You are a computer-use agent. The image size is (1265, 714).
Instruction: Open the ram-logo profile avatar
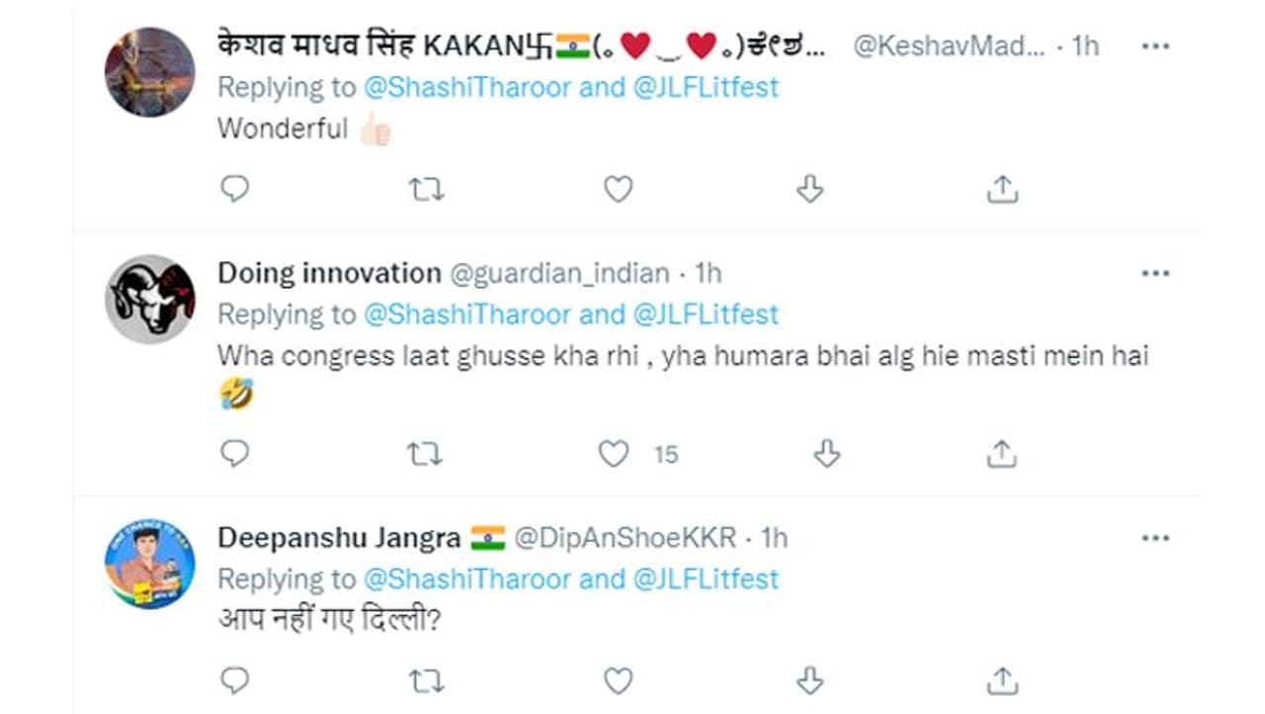(150, 299)
